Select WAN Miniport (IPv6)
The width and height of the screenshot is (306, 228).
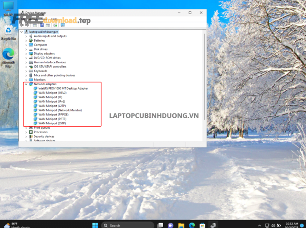pos(52,102)
